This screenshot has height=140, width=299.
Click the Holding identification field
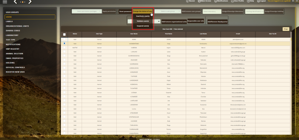click(255, 12)
